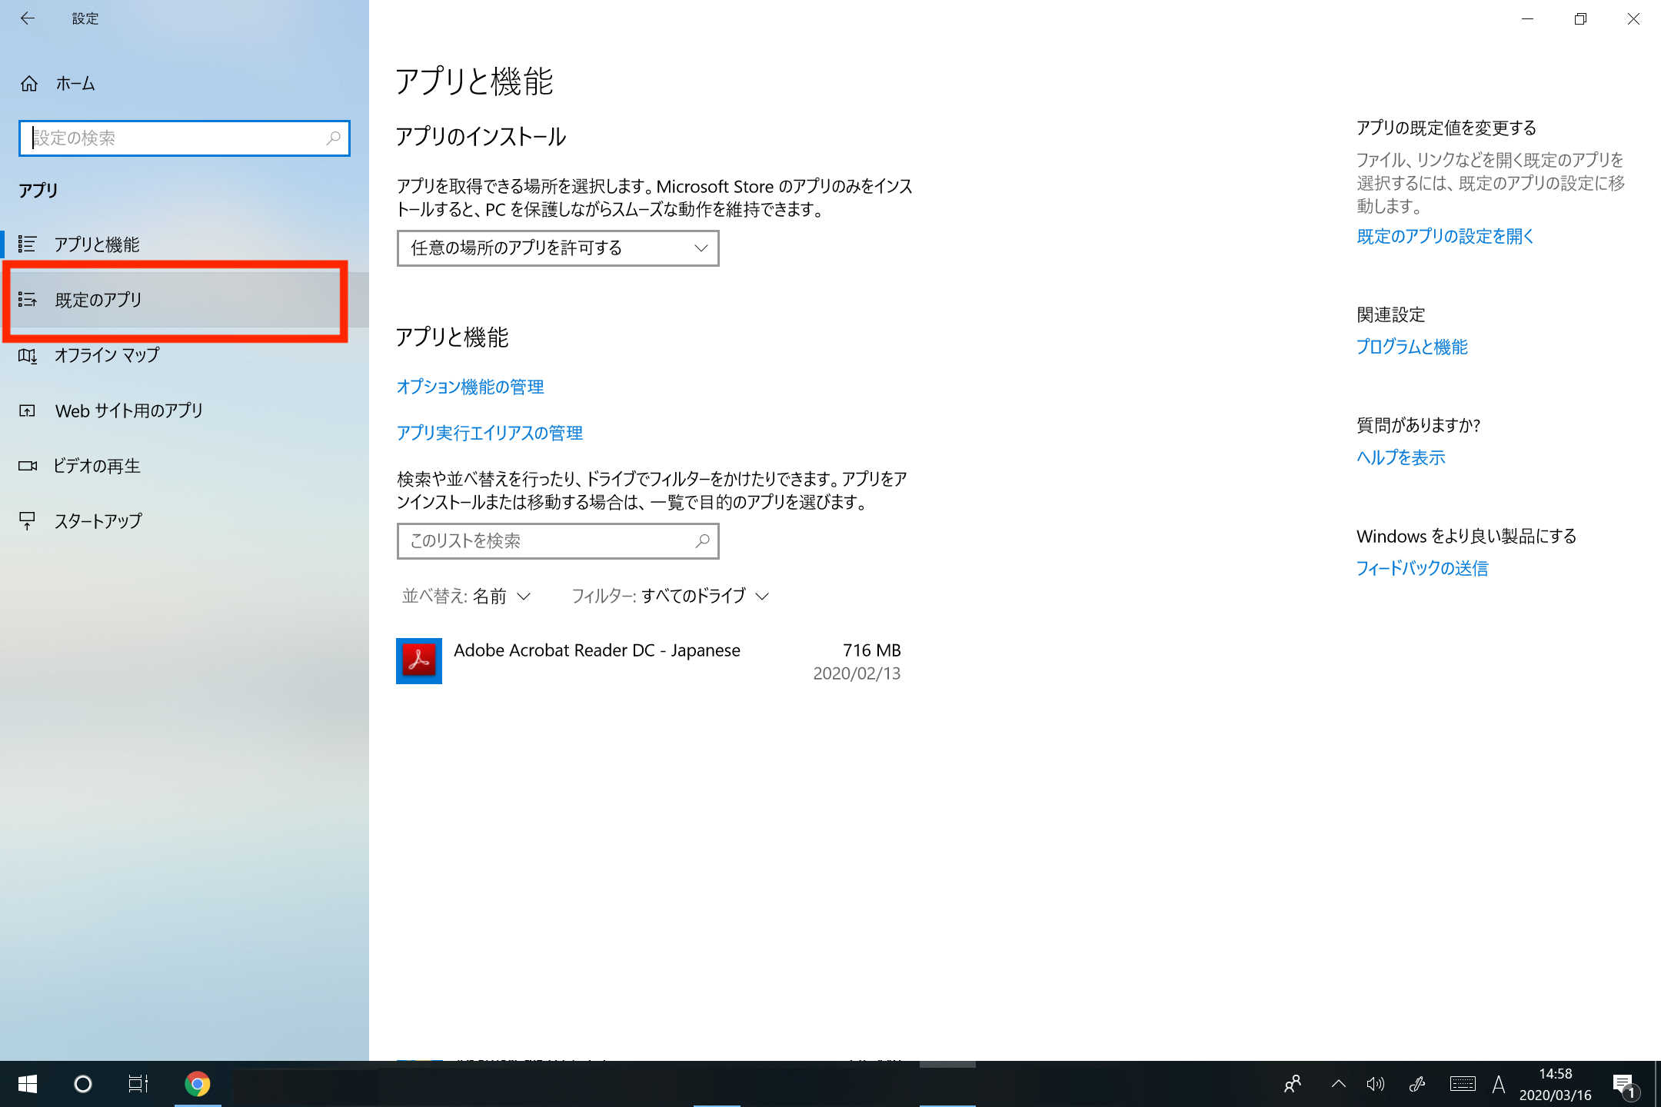The image size is (1661, 1107).
Task: Open the Action Center notification icon
Action: [x=1623, y=1085]
